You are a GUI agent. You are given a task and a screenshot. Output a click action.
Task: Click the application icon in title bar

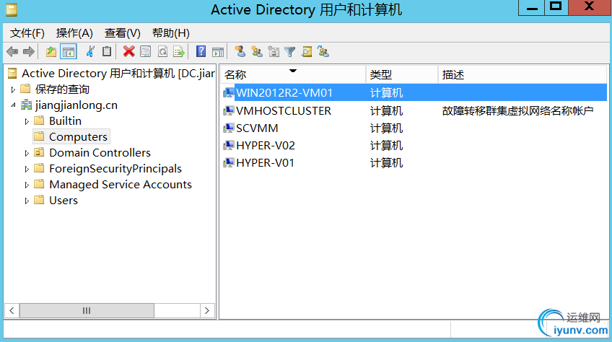tap(12, 10)
